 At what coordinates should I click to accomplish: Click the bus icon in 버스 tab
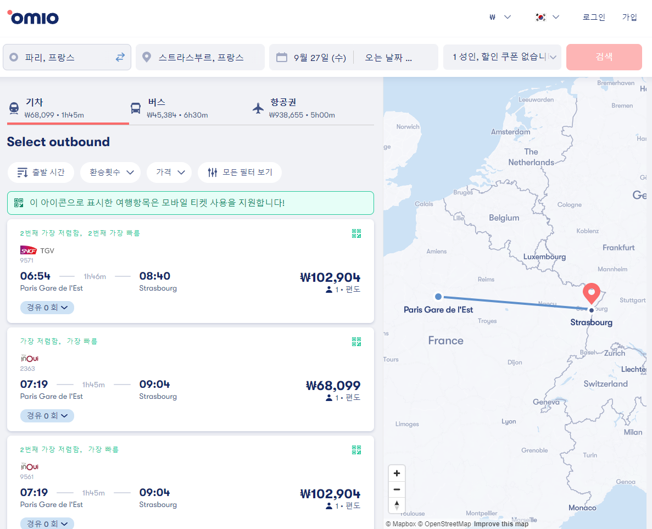[136, 108]
